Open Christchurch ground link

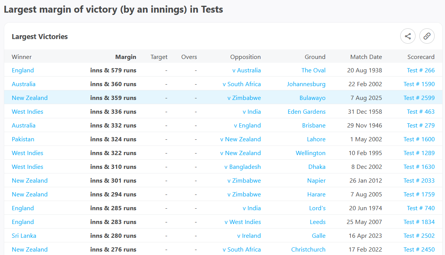click(x=308, y=250)
